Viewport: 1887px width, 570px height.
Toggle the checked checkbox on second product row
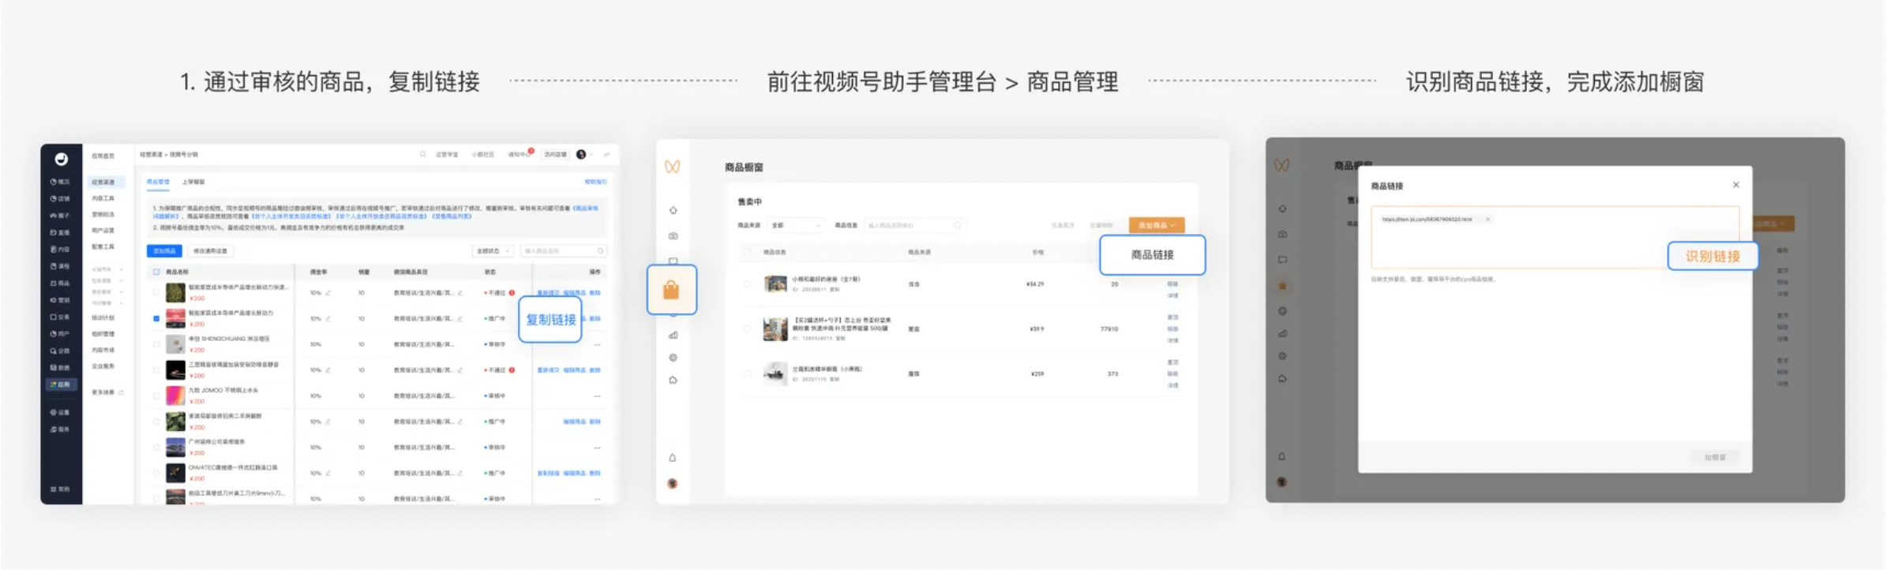tap(156, 318)
